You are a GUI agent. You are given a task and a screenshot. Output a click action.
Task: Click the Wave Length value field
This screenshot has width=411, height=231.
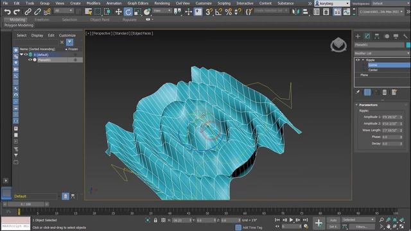click(x=390, y=130)
